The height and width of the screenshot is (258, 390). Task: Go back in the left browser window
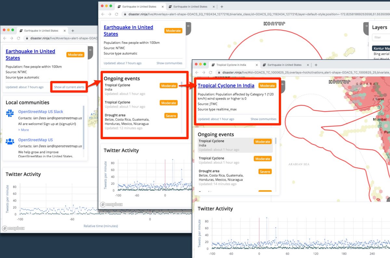tap(5, 38)
